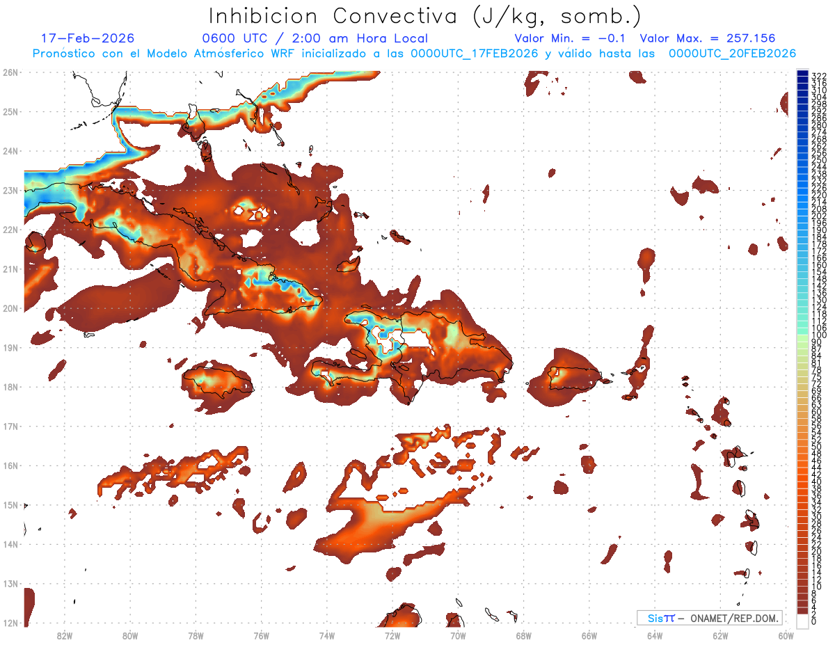Viewport: 835px width, 645px height.
Task: Click the Sisπ logo text in the credit box
Action: pyautogui.click(x=660, y=618)
